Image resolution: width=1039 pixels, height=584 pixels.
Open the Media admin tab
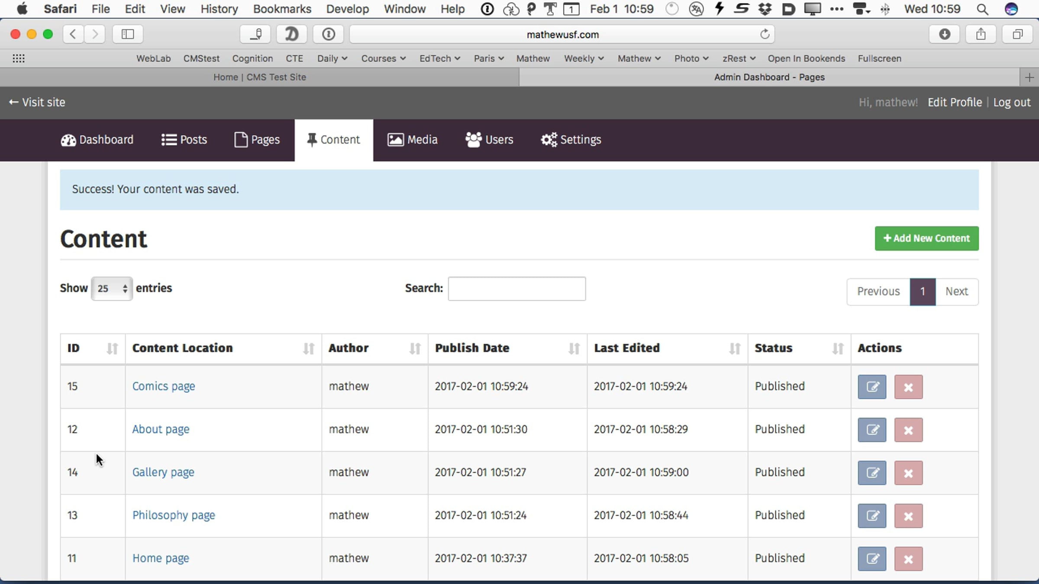point(412,140)
